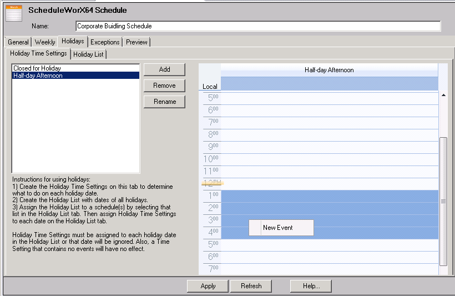Open Help from the bottom bar

click(311, 286)
